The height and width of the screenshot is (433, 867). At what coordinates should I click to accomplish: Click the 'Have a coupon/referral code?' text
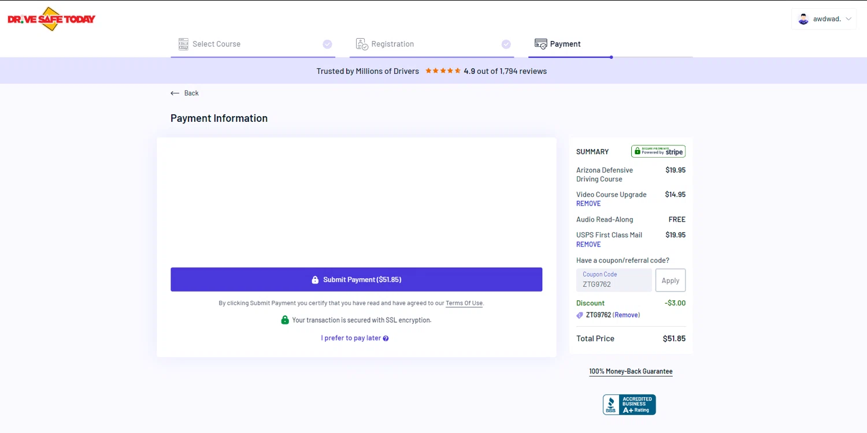(x=623, y=260)
